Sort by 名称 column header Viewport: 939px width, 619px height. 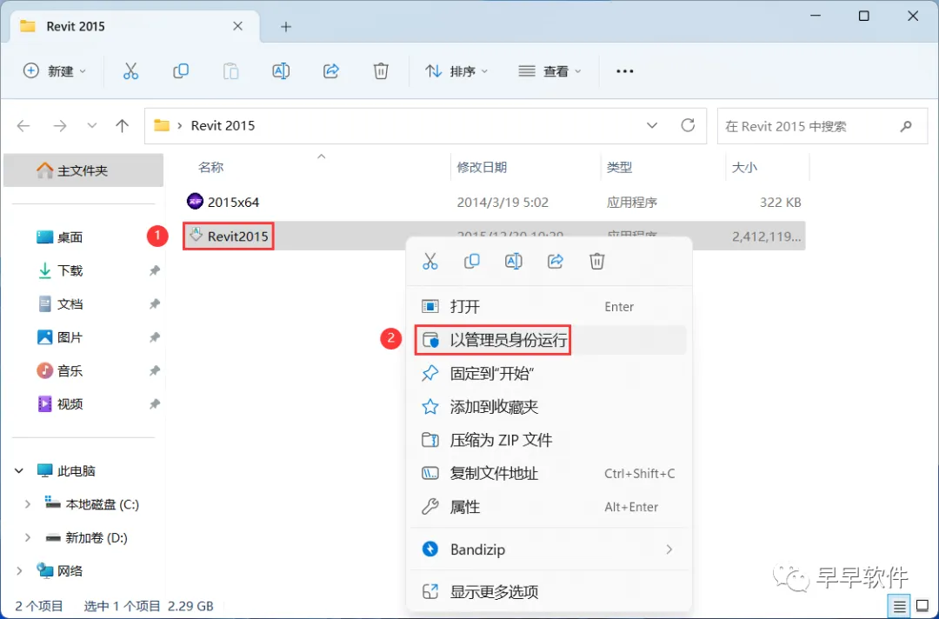(x=210, y=168)
